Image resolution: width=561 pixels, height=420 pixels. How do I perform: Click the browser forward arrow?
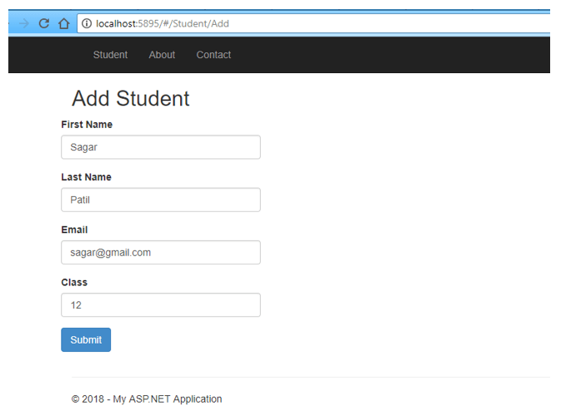coord(24,23)
